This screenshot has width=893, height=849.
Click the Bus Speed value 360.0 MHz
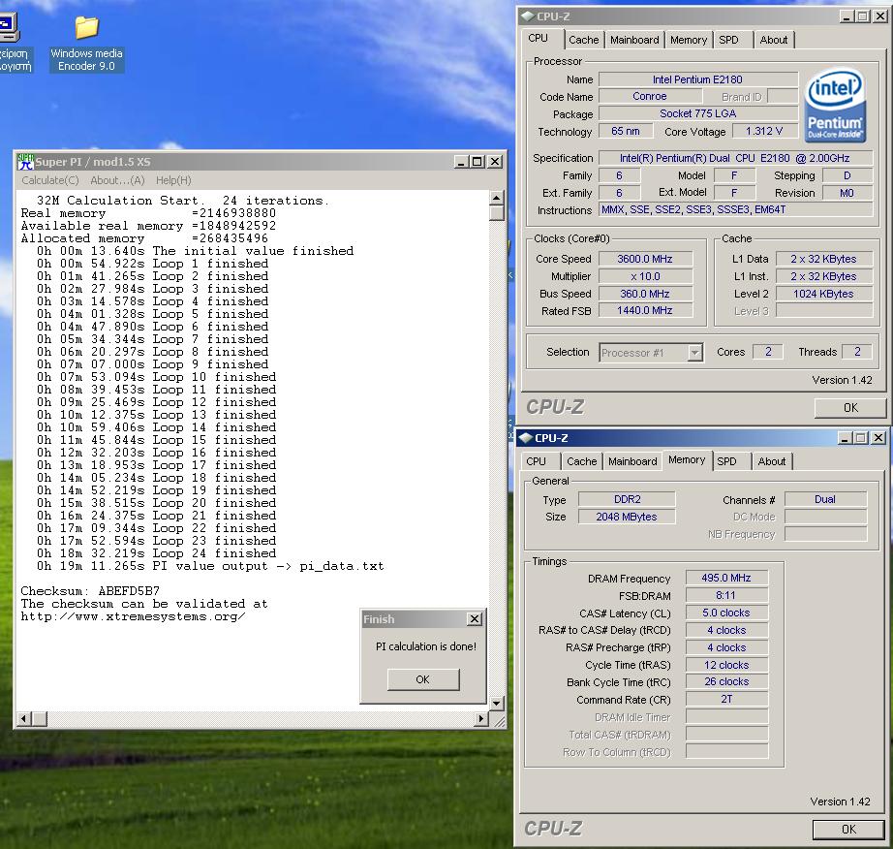click(x=645, y=294)
